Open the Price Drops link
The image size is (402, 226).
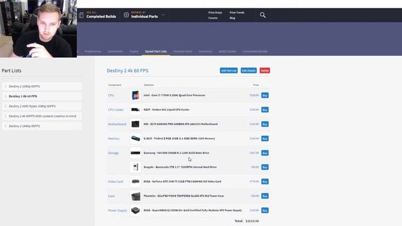[215, 13]
